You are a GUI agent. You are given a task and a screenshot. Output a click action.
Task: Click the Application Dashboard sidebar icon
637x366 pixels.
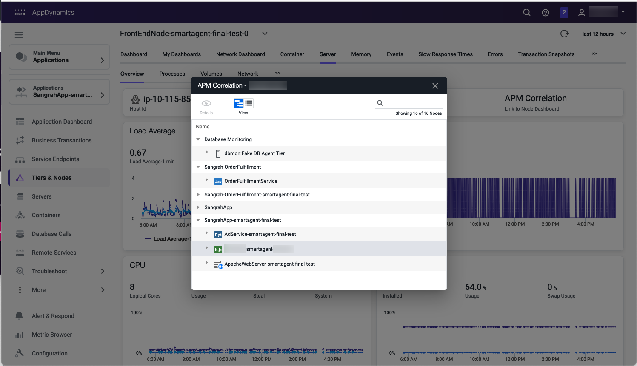pos(20,122)
